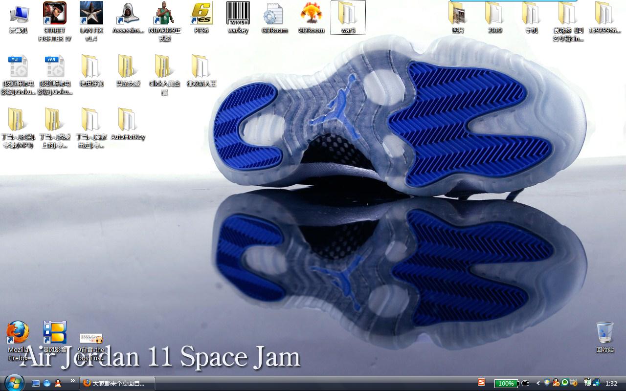
Task: Click the Assassins hooded-figure game shortcut
Action: pos(128,18)
